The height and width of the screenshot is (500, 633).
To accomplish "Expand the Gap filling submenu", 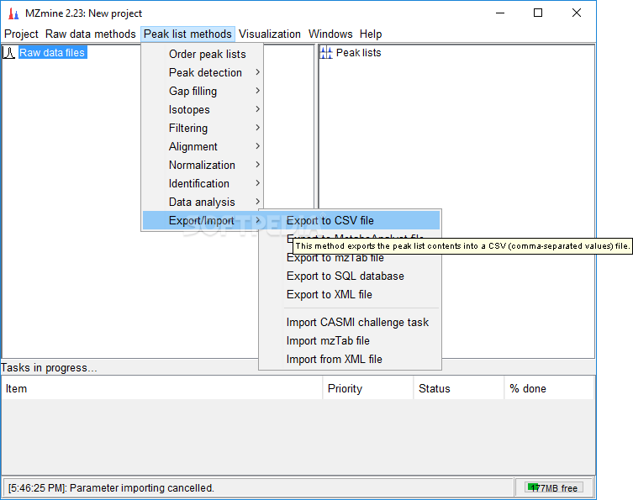I will [x=203, y=92].
